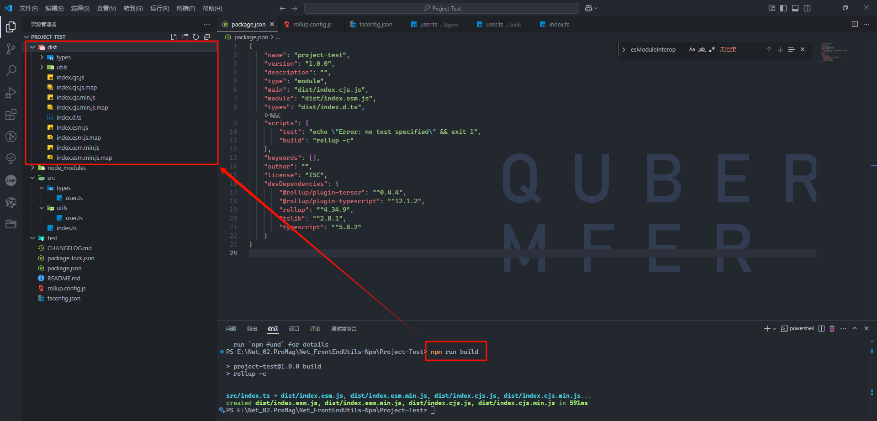
Task: Open the new terminal profile dropdown
Action: point(774,329)
